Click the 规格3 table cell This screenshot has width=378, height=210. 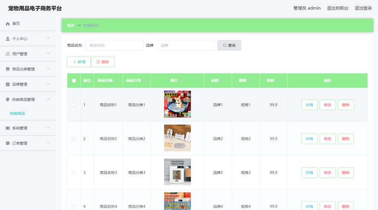(x=246, y=173)
